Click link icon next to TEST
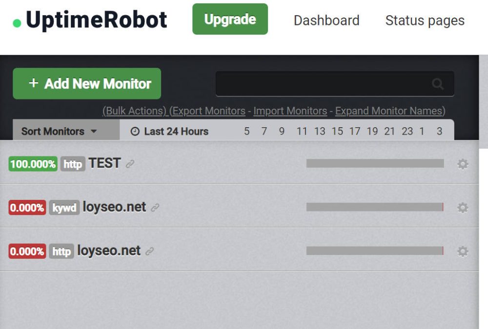 (130, 164)
